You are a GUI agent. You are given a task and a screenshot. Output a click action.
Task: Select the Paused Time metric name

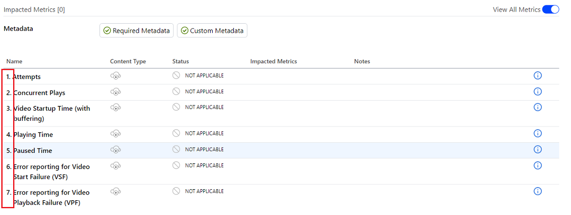33,151
